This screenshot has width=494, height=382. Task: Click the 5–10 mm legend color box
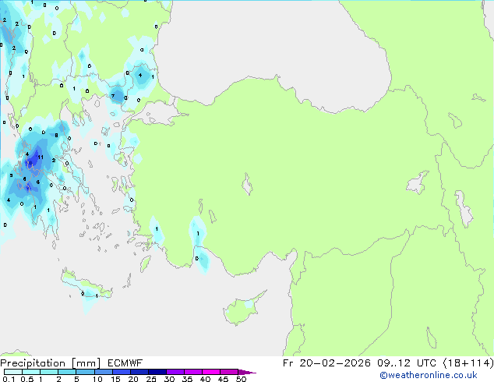[85, 372]
